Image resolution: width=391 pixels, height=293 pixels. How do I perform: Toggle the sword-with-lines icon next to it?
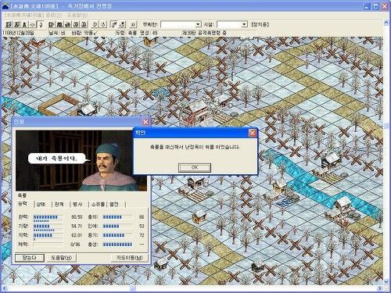click(x=122, y=24)
